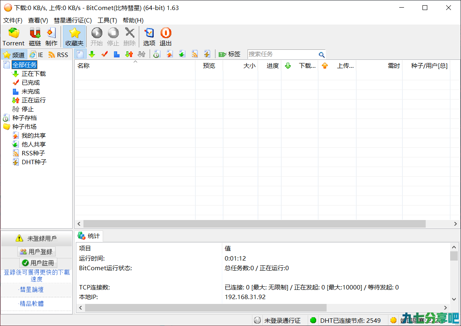Open the 帮助(H) menu

[133, 20]
